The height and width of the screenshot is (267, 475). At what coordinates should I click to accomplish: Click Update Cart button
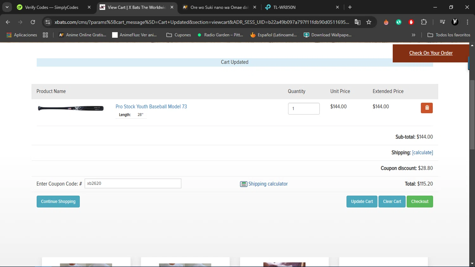(362, 202)
